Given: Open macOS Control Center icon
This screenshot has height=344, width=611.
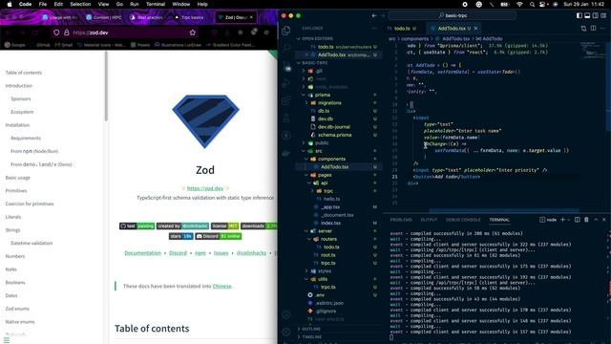Looking at the screenshot, I should pos(542,4).
